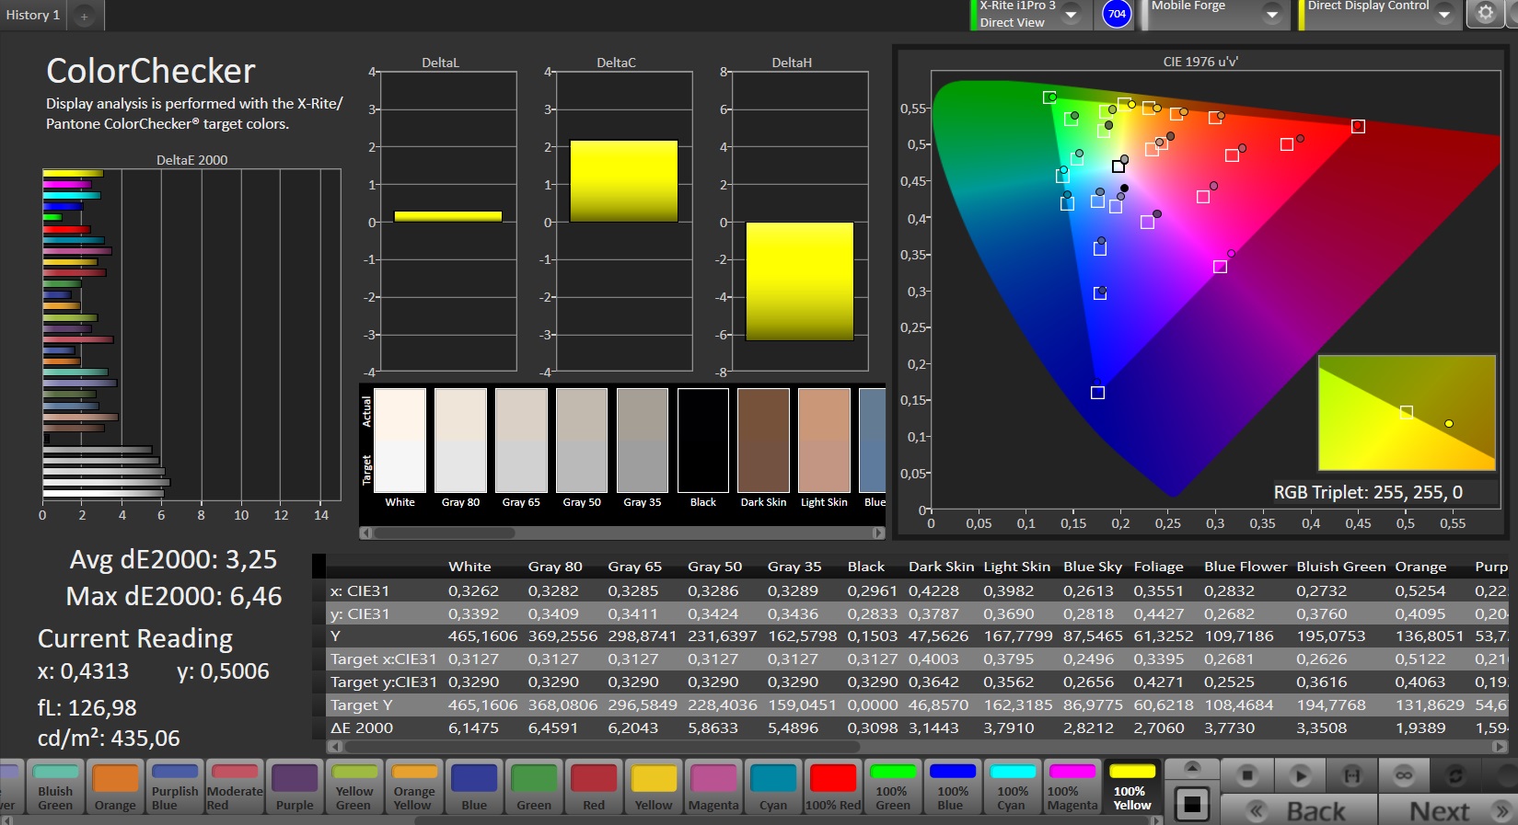The width and height of the screenshot is (1518, 825).
Task: Select the 100% Yellow color patch
Action: (1131, 787)
